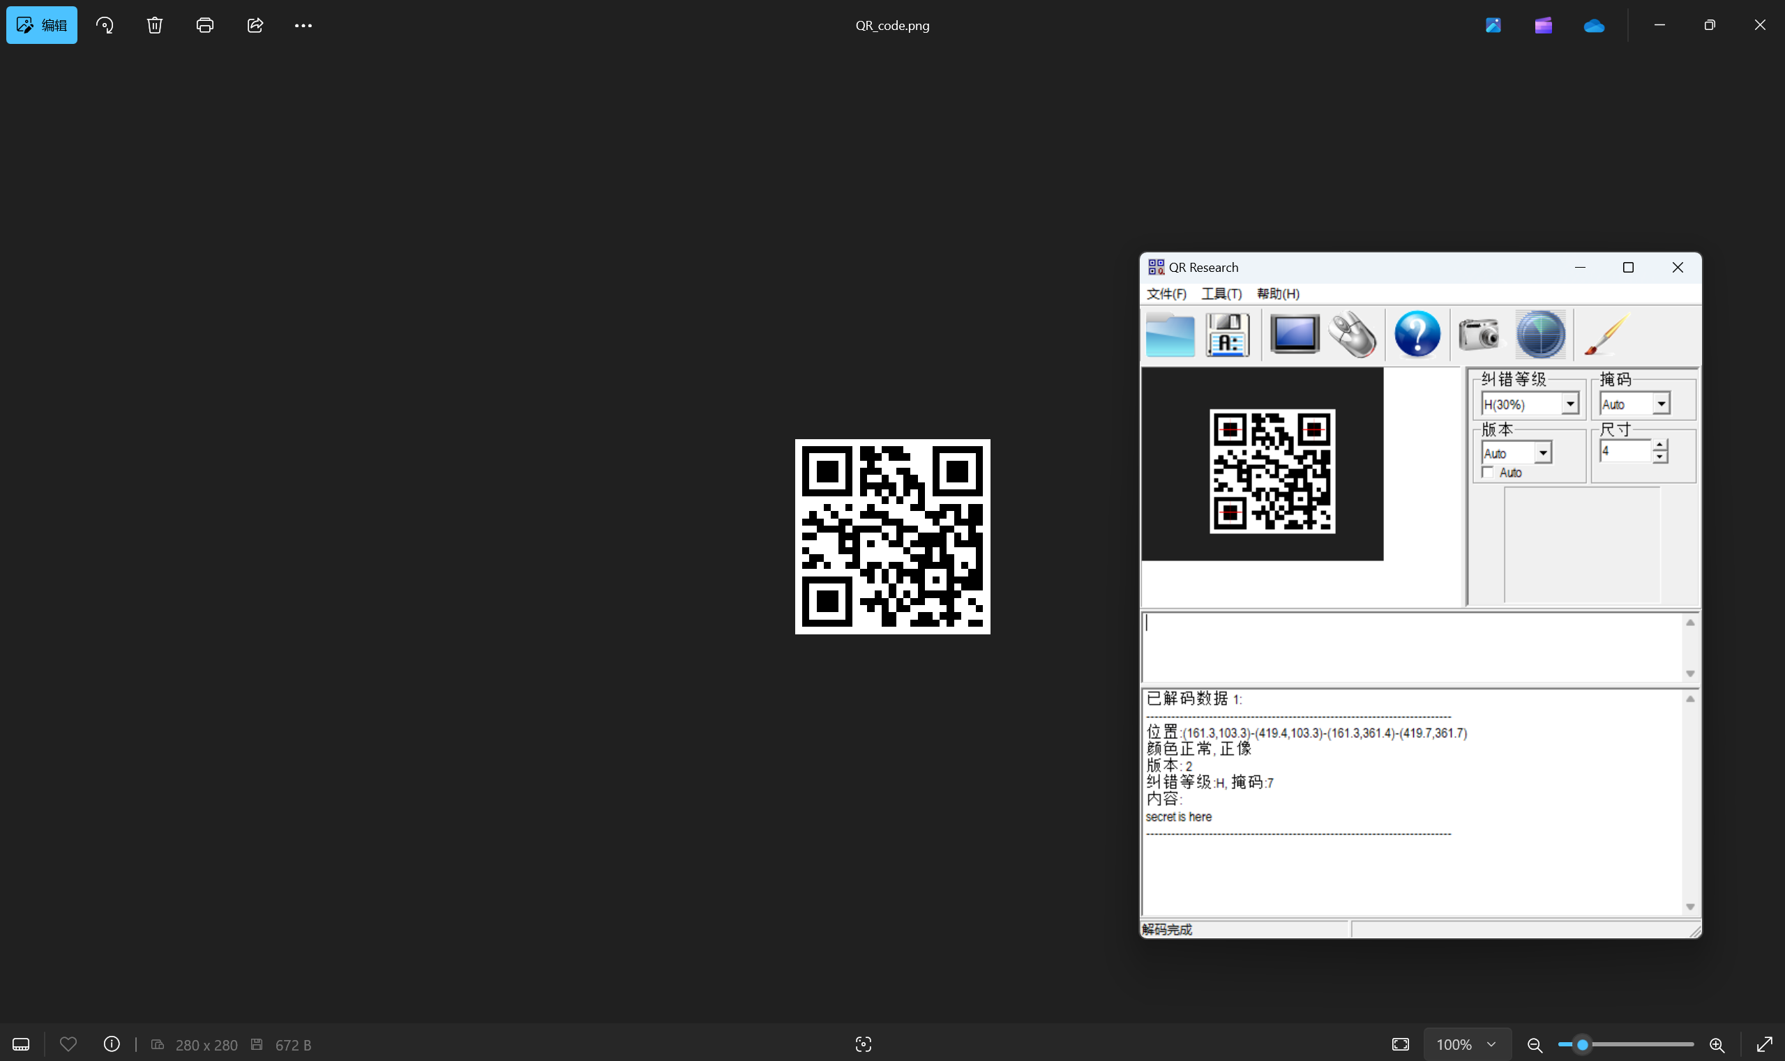Click the QR_code.png title text
The image size is (1785, 1061).
(x=892, y=26)
